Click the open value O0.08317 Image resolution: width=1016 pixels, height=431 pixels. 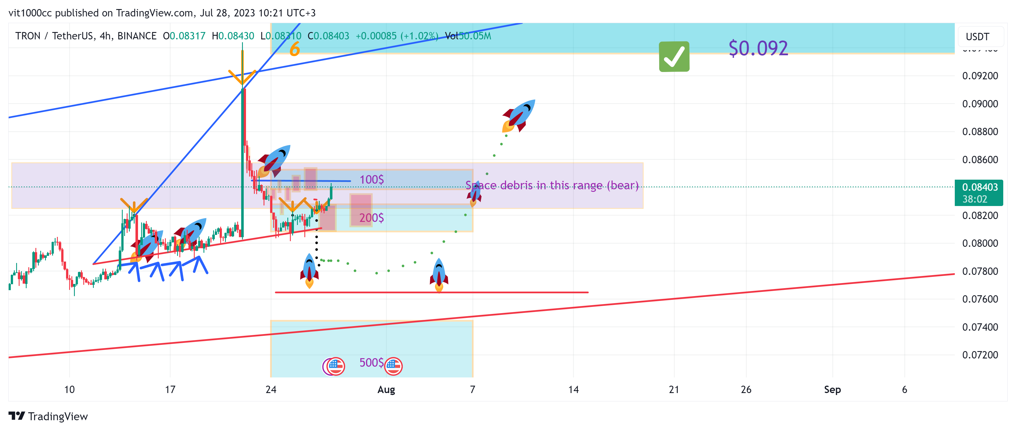184,36
